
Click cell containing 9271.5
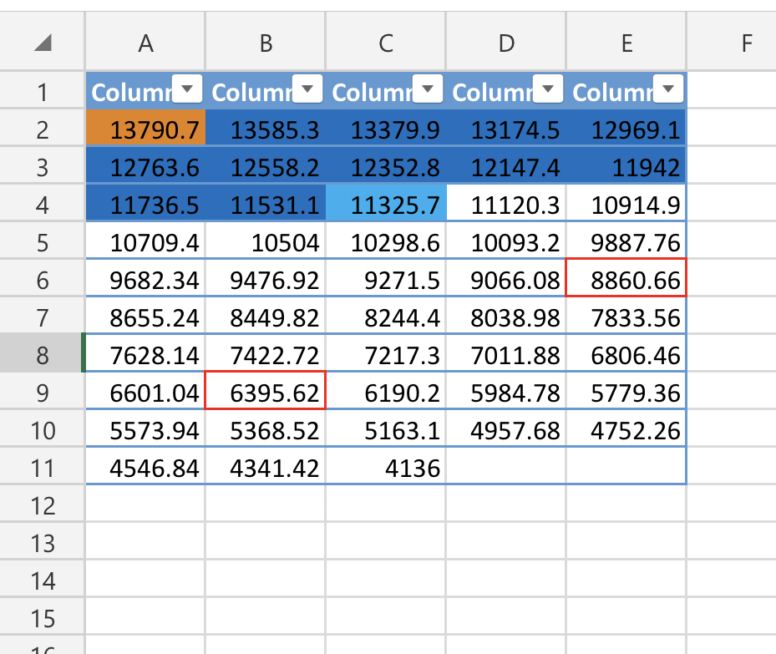[386, 278]
